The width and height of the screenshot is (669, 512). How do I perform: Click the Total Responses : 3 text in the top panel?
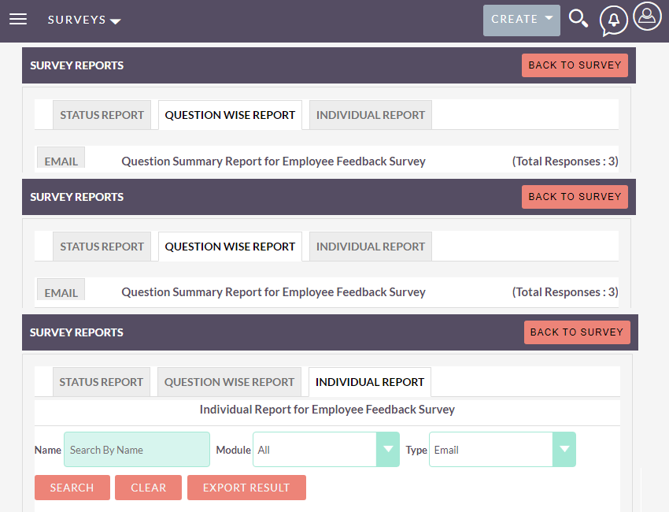(565, 161)
